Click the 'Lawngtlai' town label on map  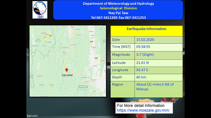click(x=44, y=33)
